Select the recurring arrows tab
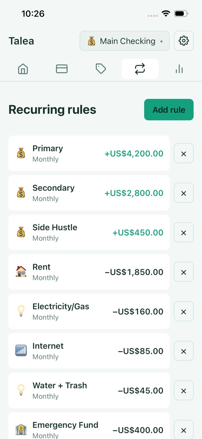The width and height of the screenshot is (202, 439). click(140, 69)
